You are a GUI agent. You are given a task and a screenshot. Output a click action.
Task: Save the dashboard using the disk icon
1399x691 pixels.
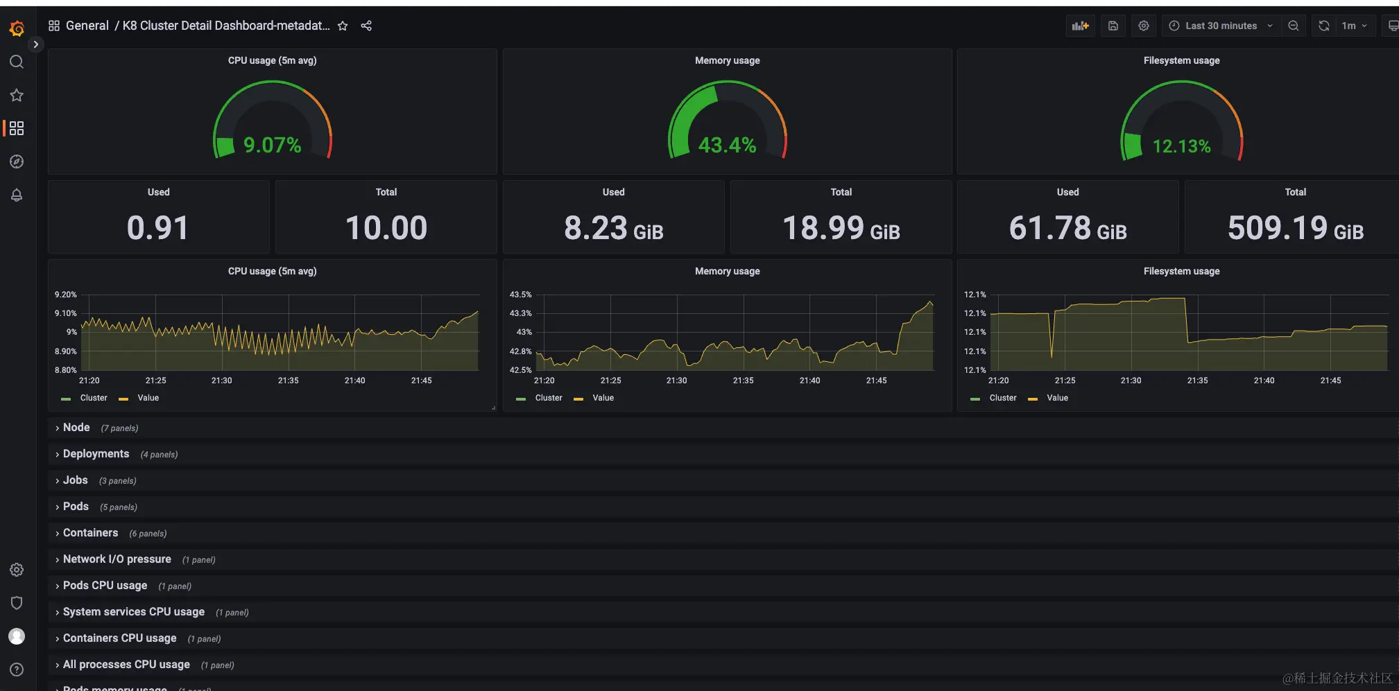[x=1113, y=26]
